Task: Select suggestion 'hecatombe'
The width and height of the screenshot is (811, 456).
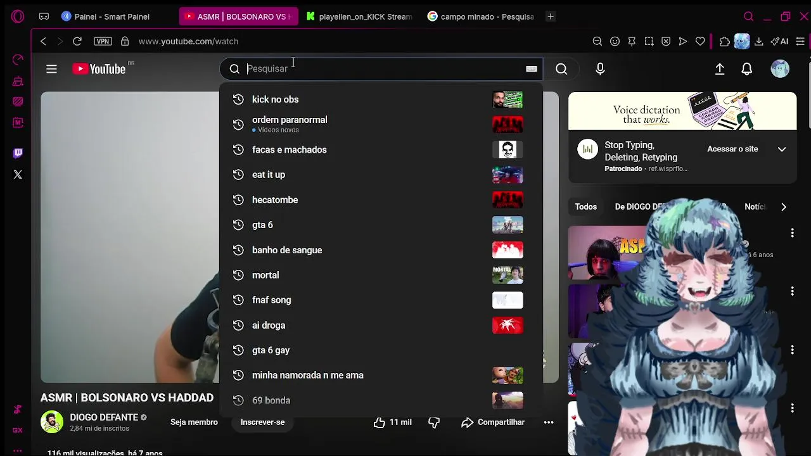Action: coord(381,199)
